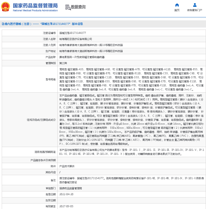Click the intended use text mentioning IP-101
Image resolution: width=206 pixels, height=209 pixels.
(x=132, y=152)
